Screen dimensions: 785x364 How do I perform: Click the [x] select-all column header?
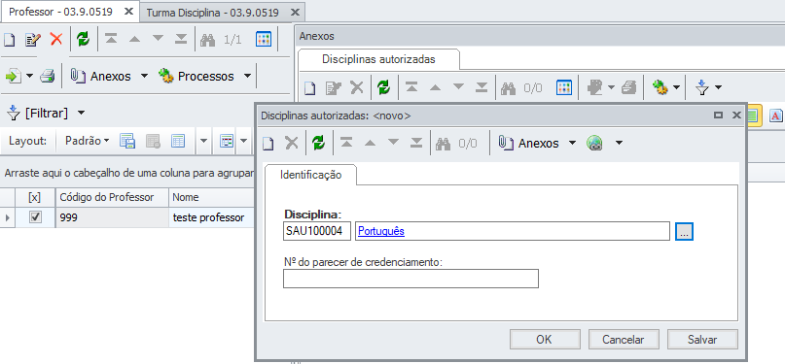(35, 197)
